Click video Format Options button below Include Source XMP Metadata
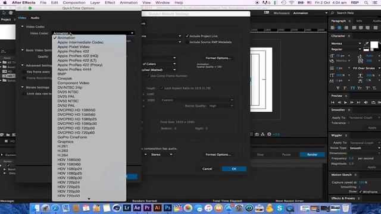Image resolution: width=381 pixels, height=214 pixels. point(218,58)
